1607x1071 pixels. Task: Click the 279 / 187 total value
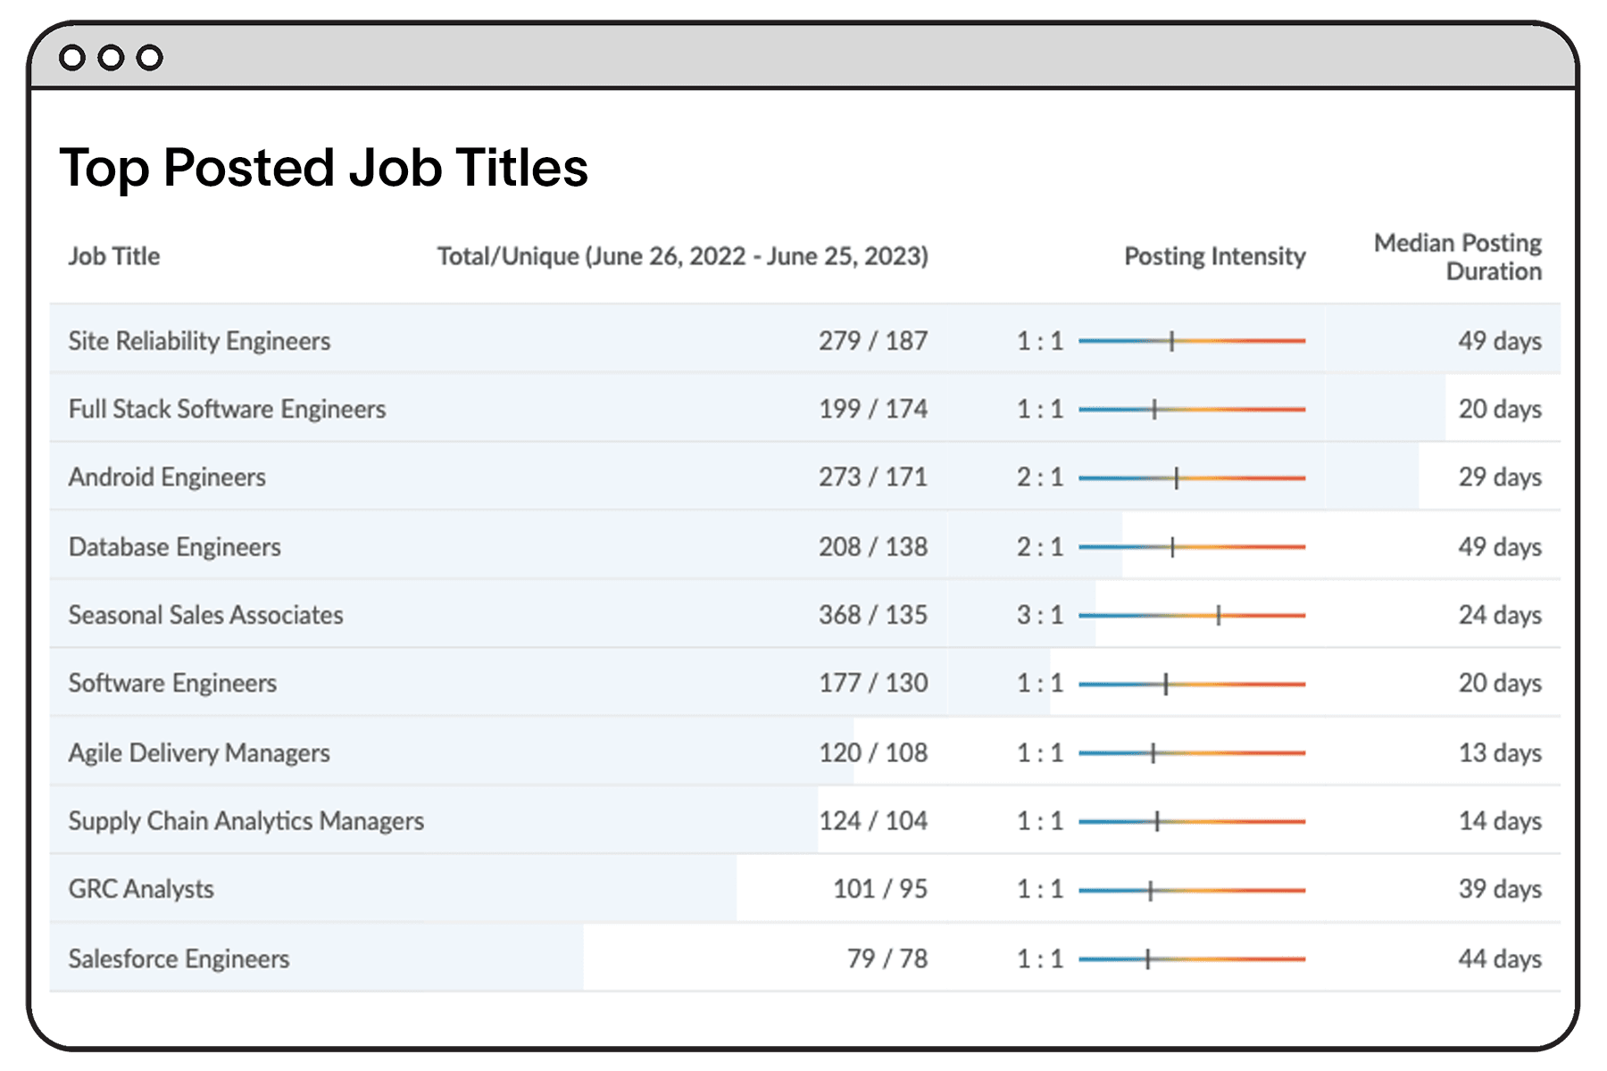pyautogui.click(x=873, y=341)
